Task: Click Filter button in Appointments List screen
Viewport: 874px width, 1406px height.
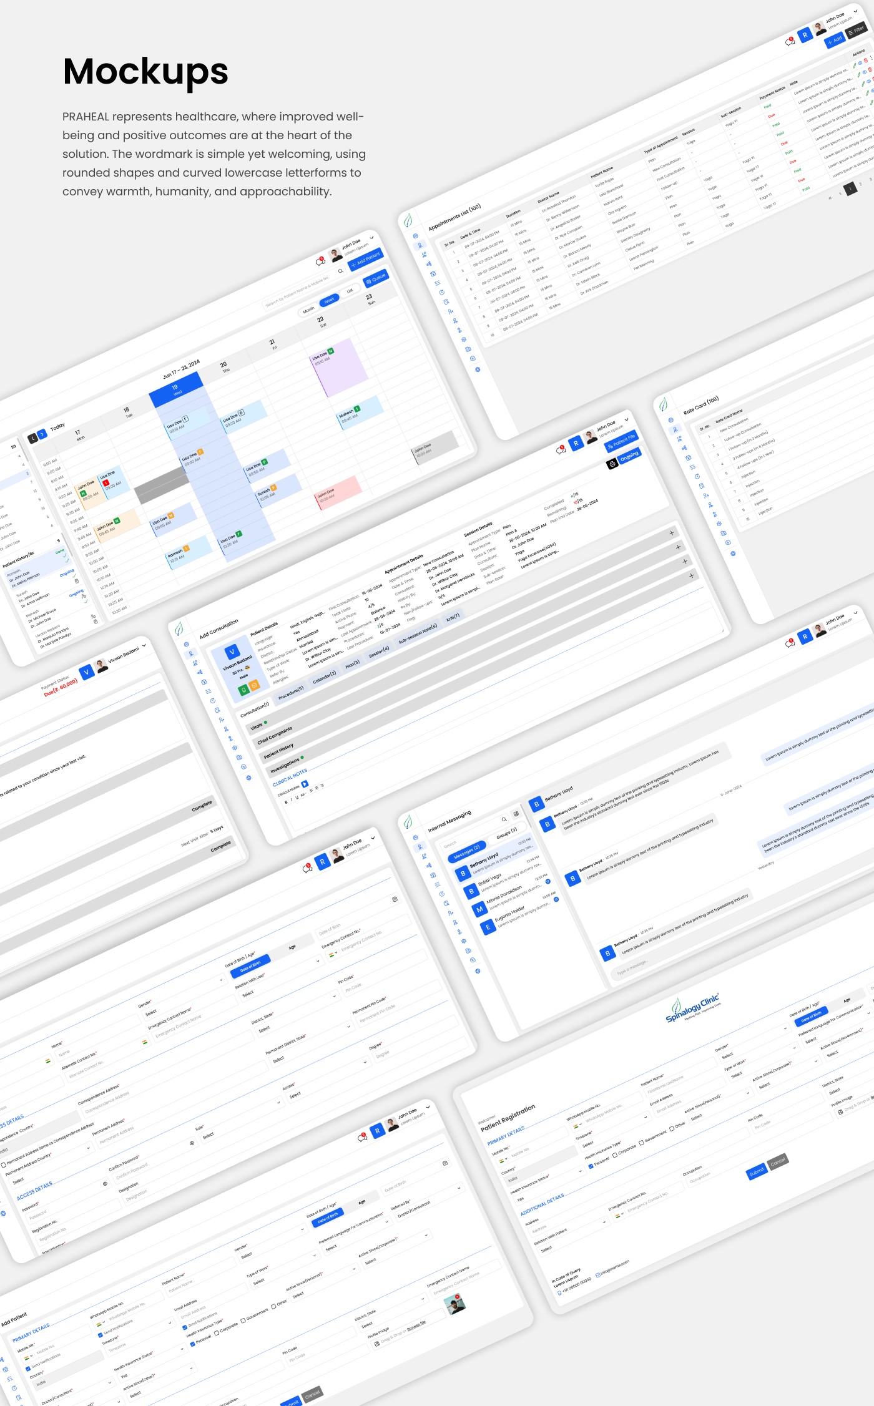Action: [857, 31]
